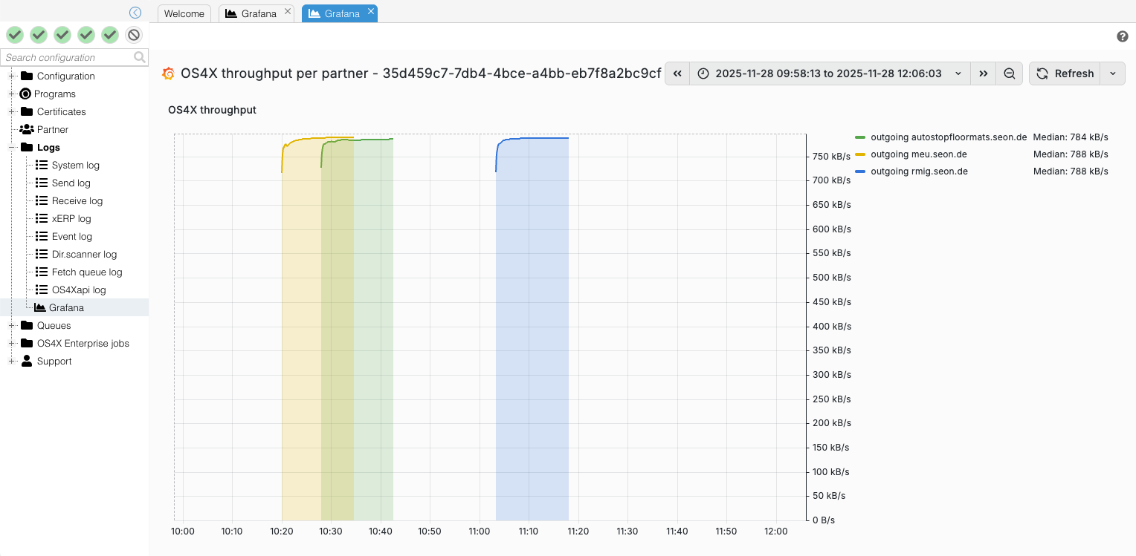Open the System log entry
The image size is (1136, 556).
pos(75,166)
